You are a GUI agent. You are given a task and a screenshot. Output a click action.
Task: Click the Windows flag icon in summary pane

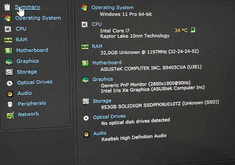point(84,7)
